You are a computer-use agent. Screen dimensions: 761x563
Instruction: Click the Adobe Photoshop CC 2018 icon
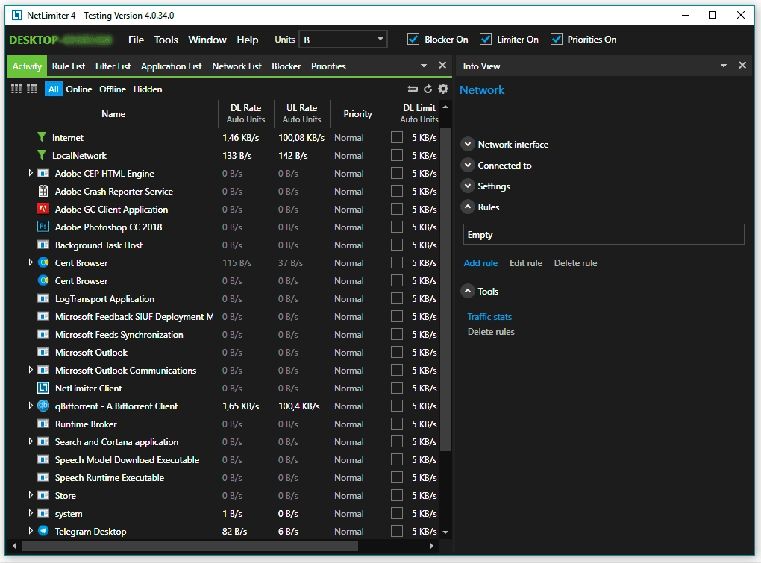click(43, 227)
